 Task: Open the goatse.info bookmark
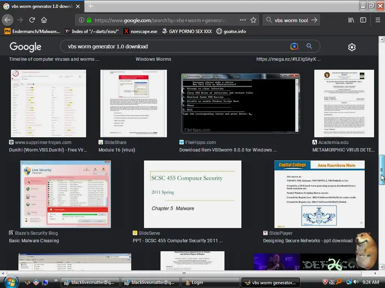pyautogui.click(x=231, y=31)
